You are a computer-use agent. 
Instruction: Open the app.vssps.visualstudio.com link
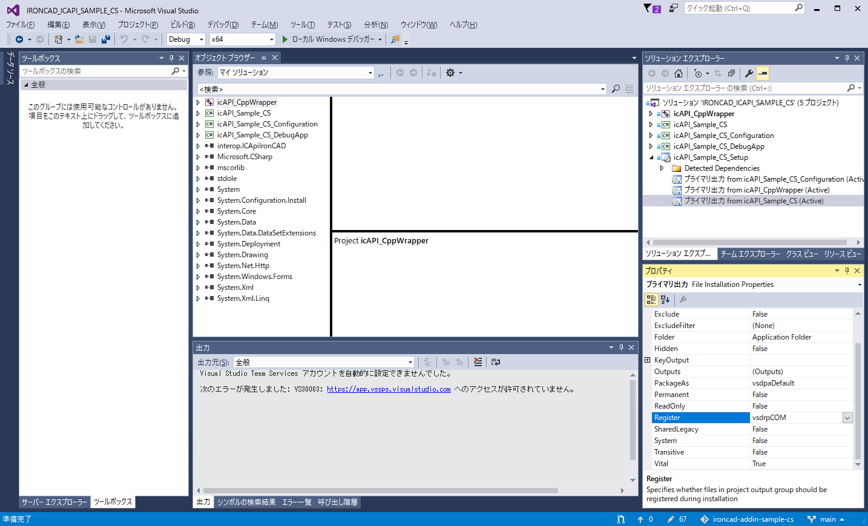[389, 389]
